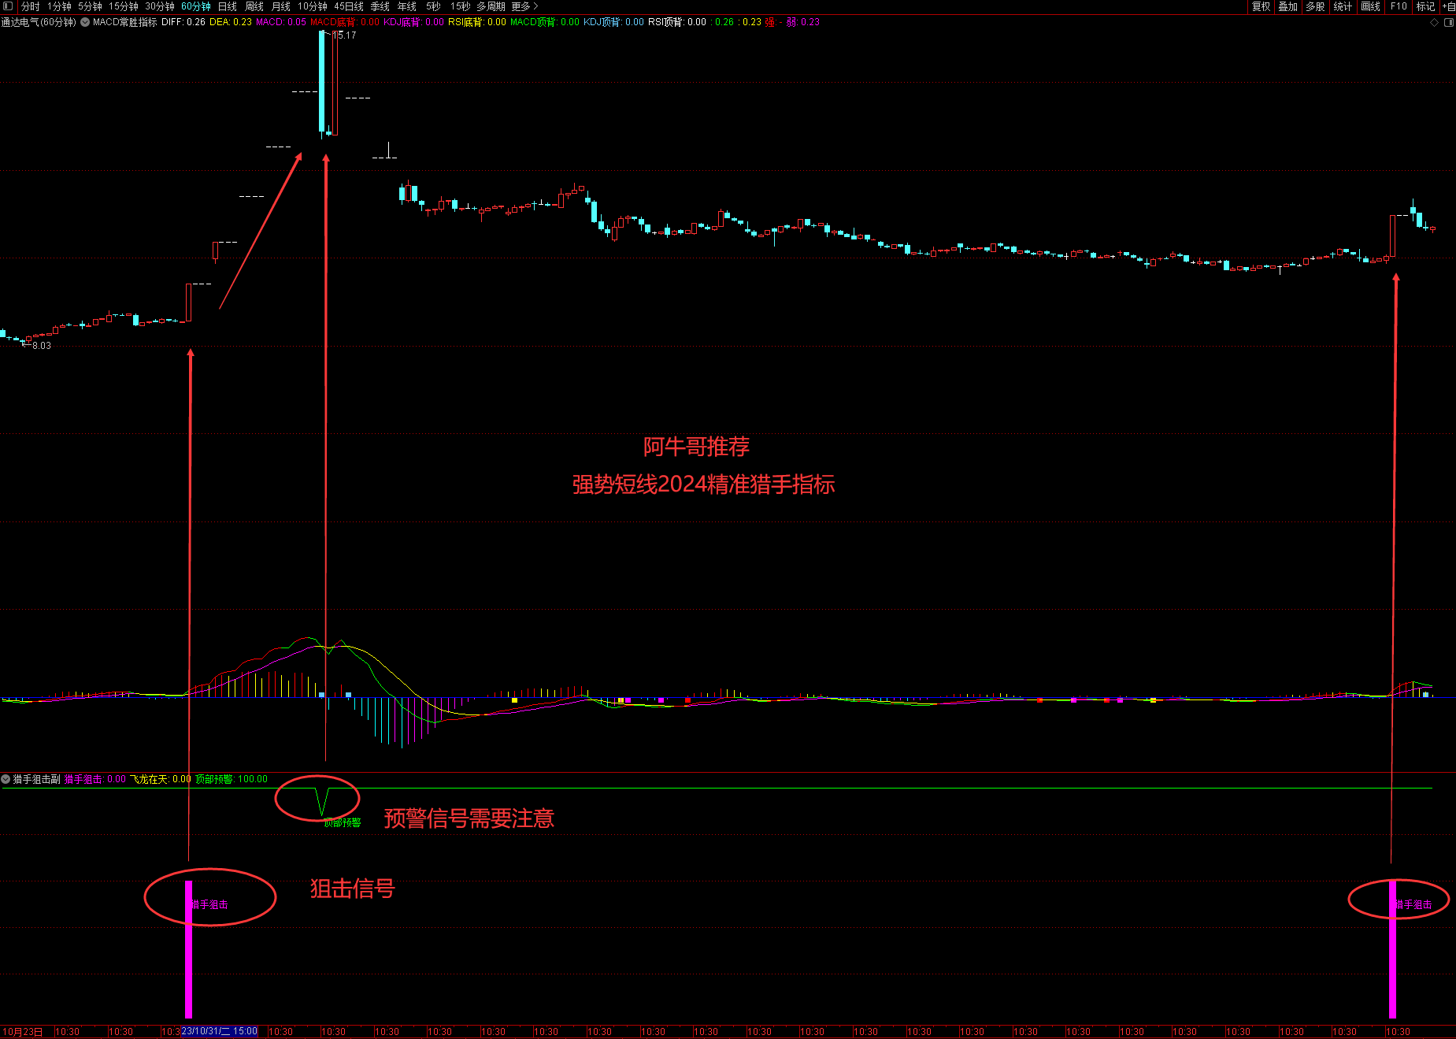Open the 统计 statistics tool
Viewport: 1456px width, 1039px height.
[1343, 6]
